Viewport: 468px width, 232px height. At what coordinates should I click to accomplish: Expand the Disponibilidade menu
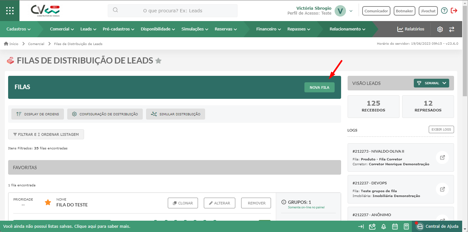coord(158,29)
